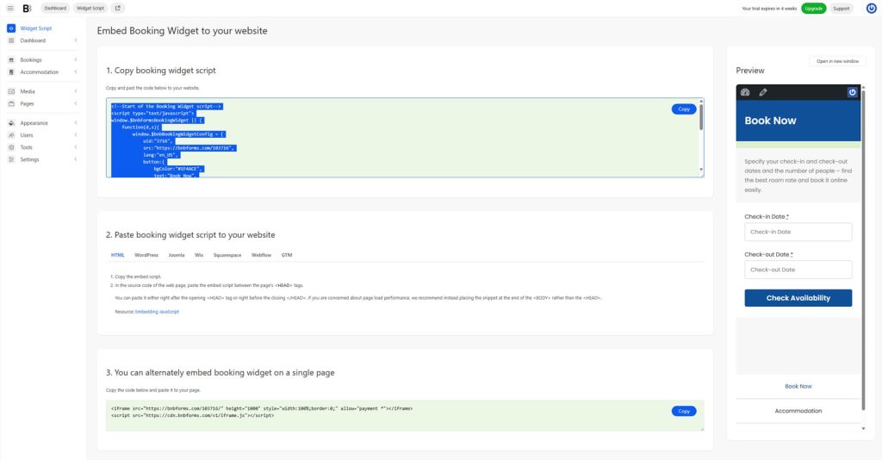Click Open in new window button
Image resolution: width=882 pixels, height=460 pixels.
coord(837,61)
